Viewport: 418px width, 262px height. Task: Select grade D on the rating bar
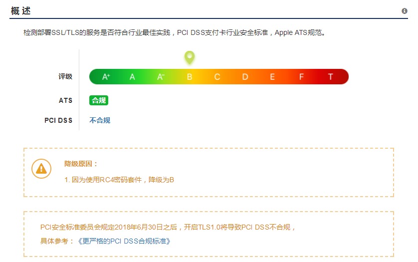point(245,77)
